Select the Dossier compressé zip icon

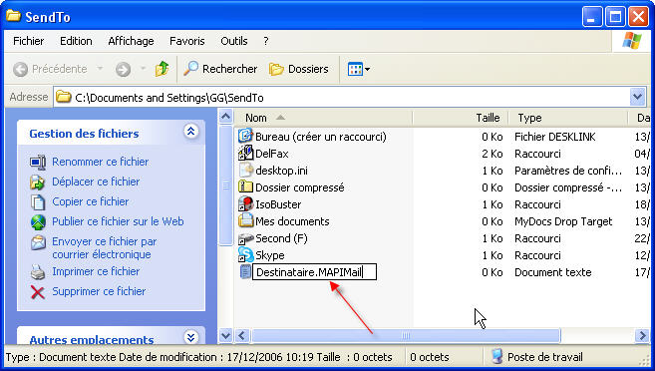coord(245,186)
